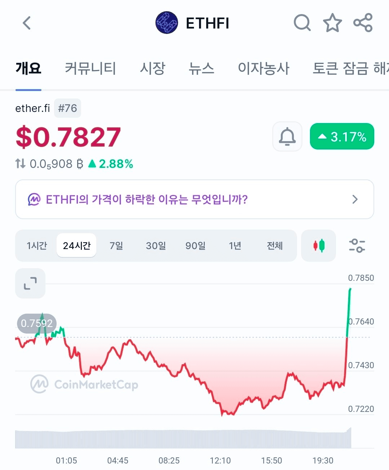Viewport: 389px width, 470px height.
Task: Tap the #76 rank badge
Action: (x=67, y=108)
